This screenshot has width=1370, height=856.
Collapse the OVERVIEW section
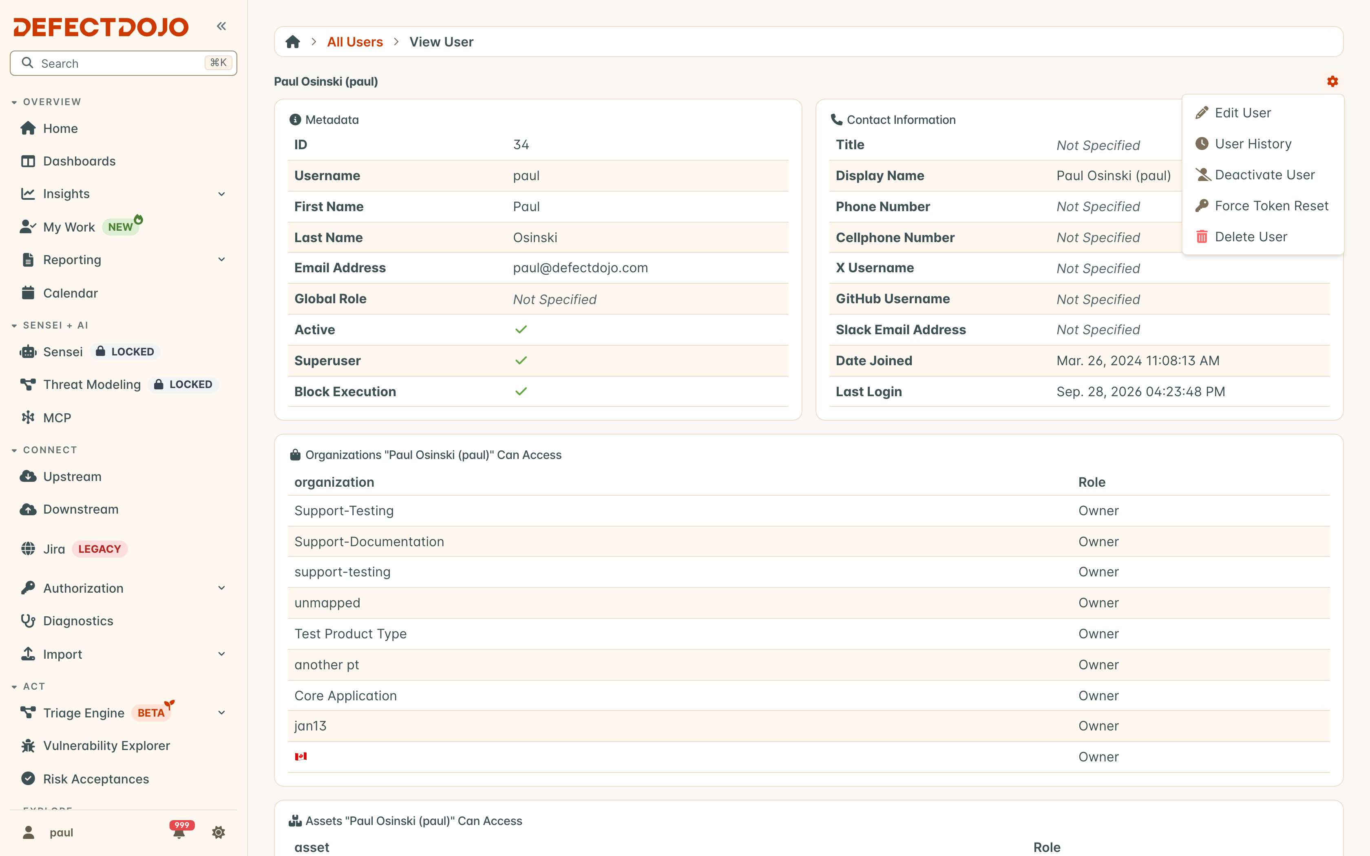46,102
